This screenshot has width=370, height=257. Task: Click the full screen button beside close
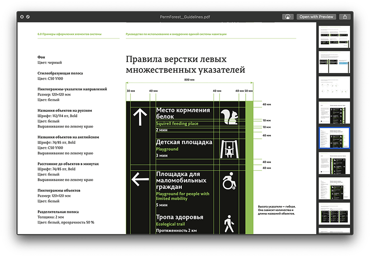pos(28,17)
